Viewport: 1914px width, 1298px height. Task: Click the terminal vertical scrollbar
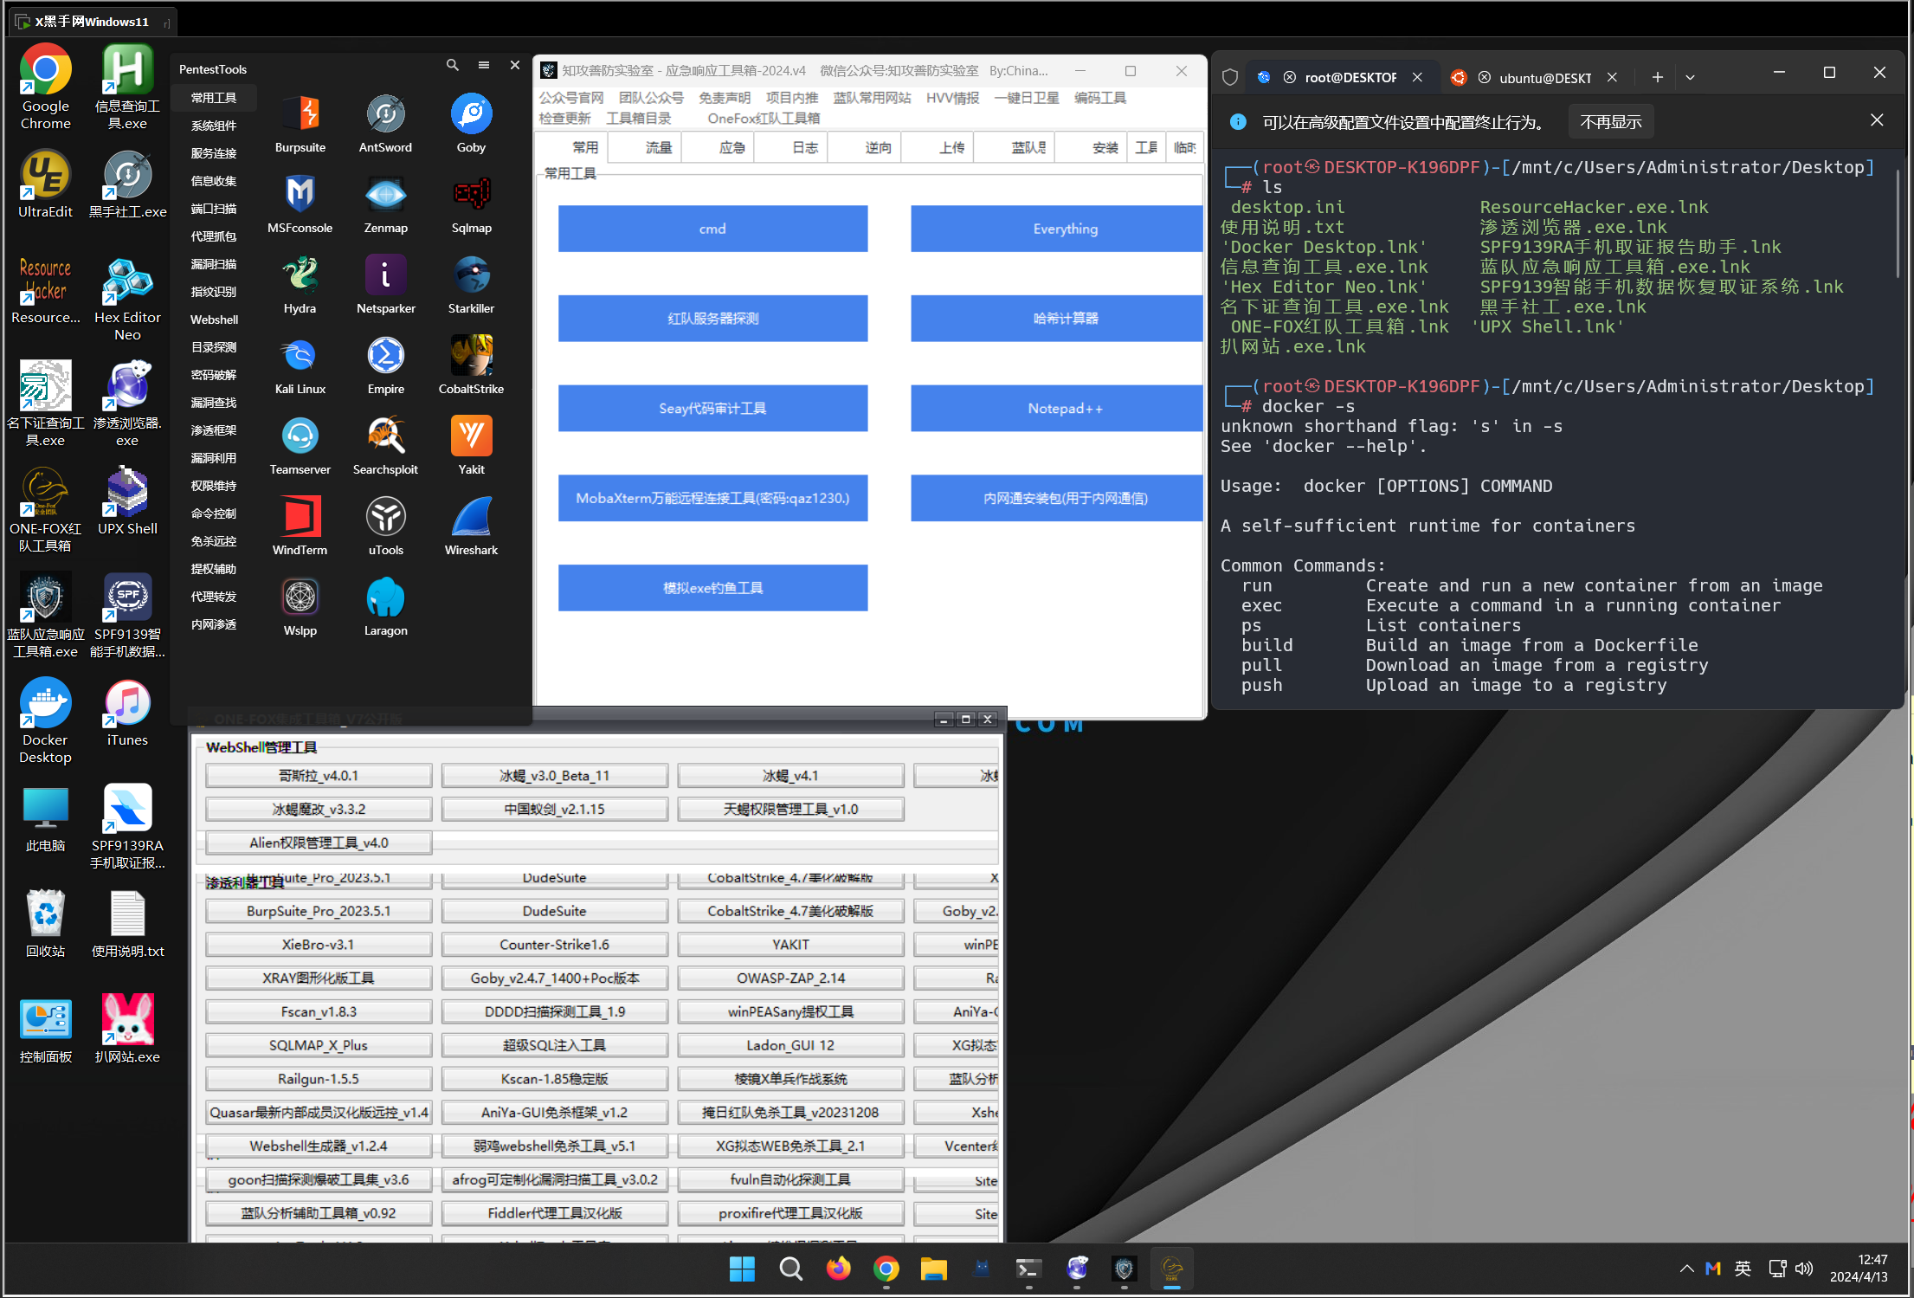click(x=1898, y=223)
